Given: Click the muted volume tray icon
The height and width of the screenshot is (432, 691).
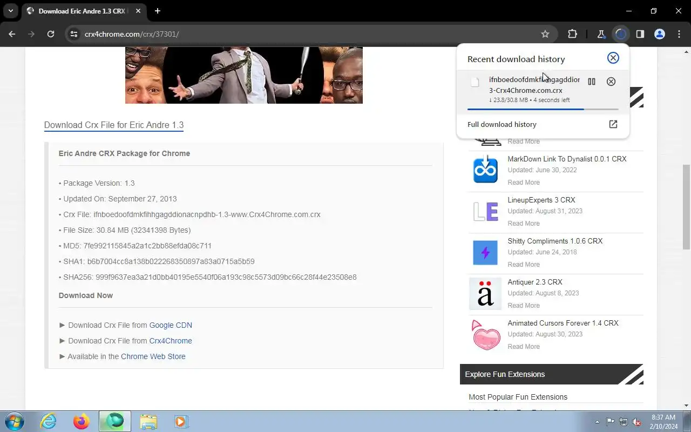Looking at the screenshot, I should coord(637,422).
